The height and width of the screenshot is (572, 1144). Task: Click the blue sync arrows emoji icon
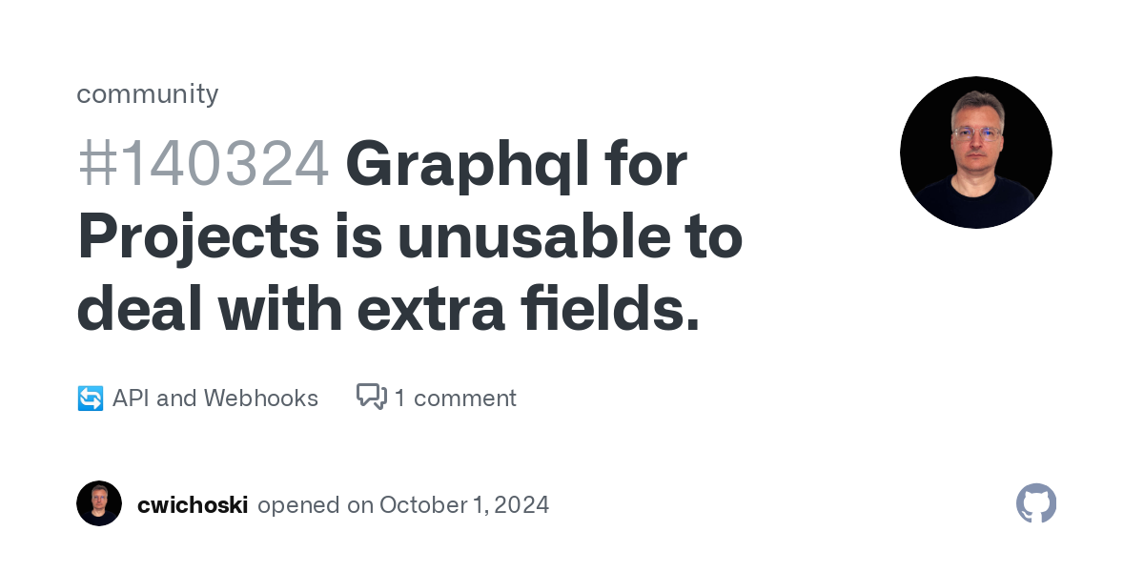[91, 398]
